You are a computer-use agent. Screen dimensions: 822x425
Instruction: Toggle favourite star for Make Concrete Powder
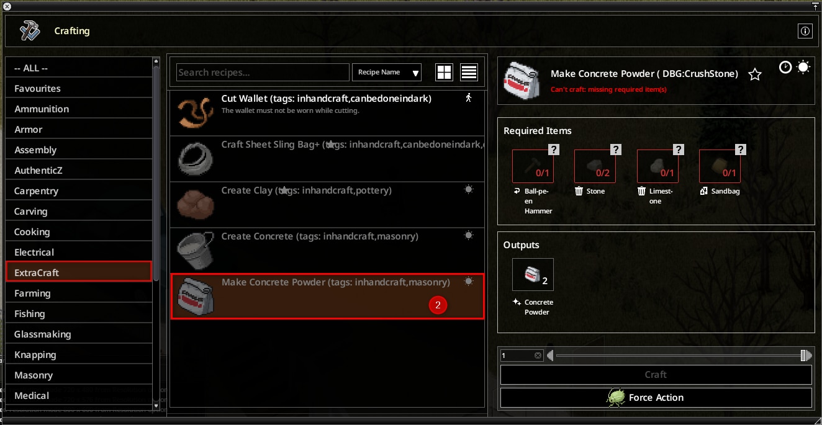[x=755, y=74]
